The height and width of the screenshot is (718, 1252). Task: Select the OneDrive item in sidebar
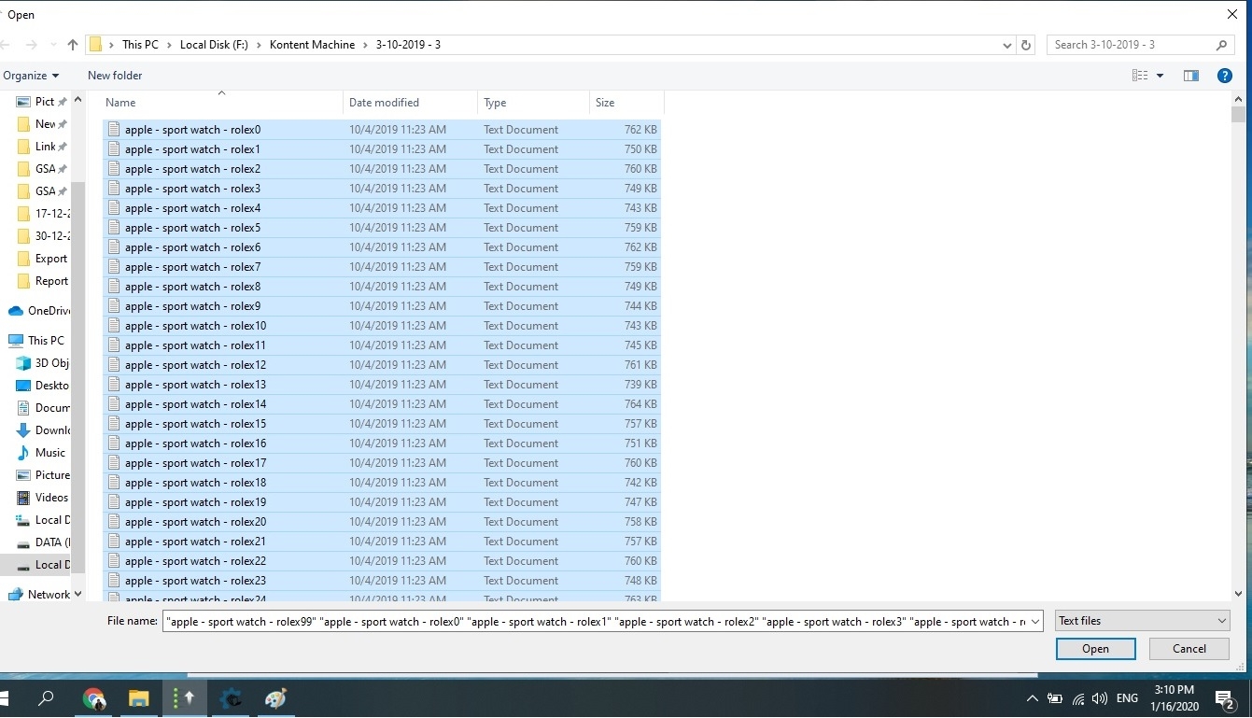pyautogui.click(x=40, y=311)
